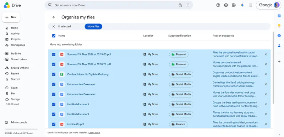Click the file list vertical scrollbar

pos(273,67)
